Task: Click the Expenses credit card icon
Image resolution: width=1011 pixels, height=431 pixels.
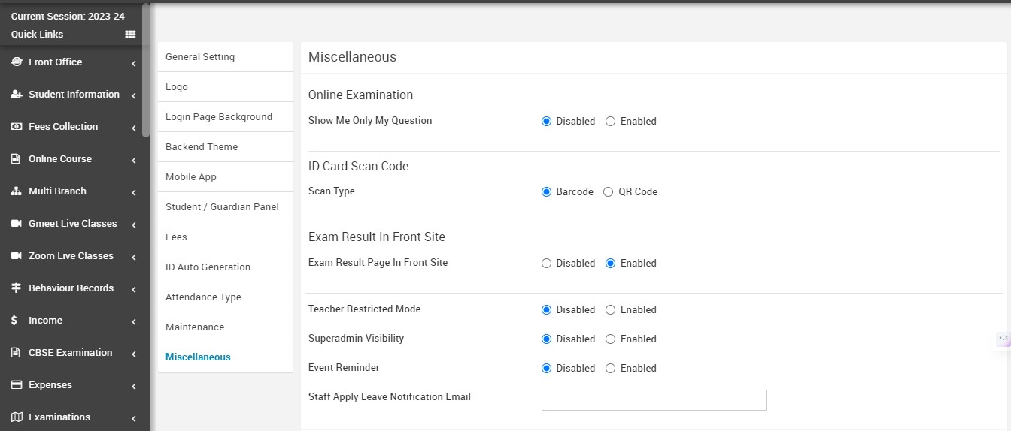Action: [x=17, y=385]
